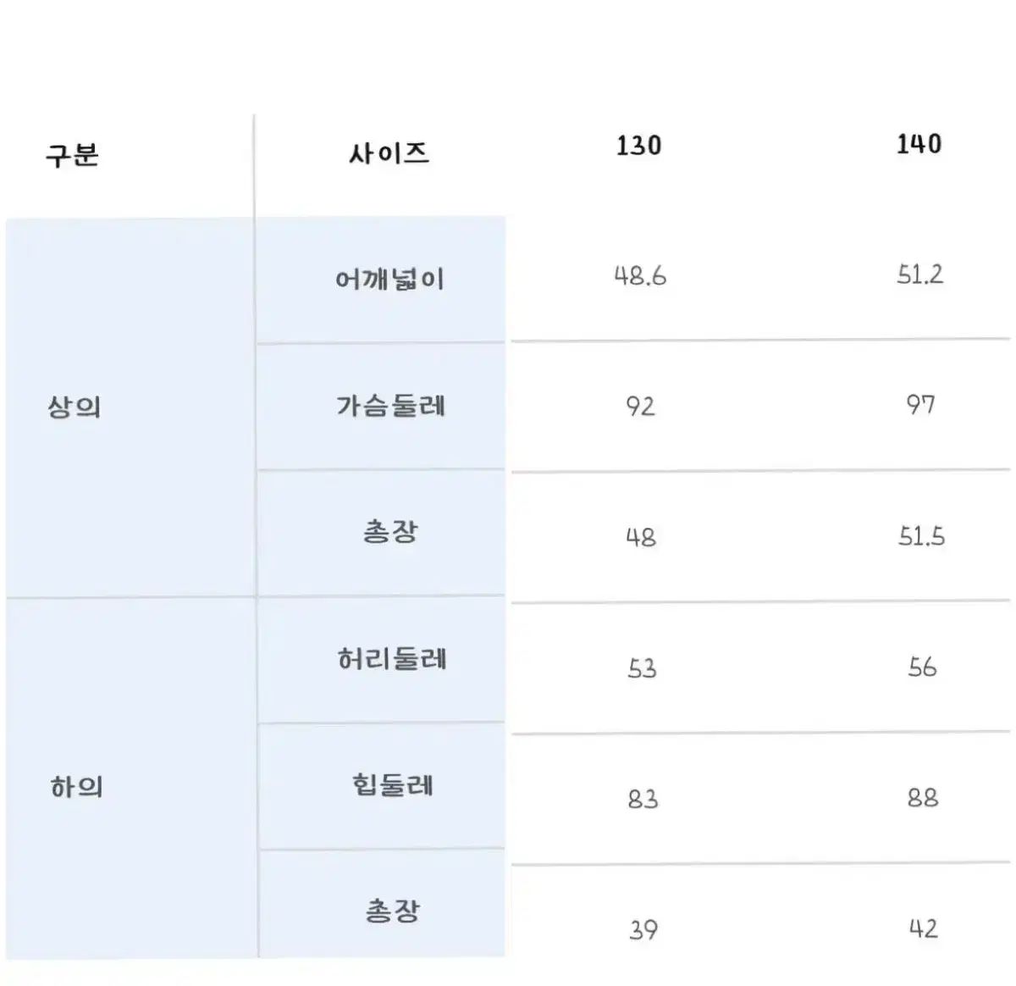Select the 허리둘레 row label
This screenshot has width=1016, height=986.
(x=391, y=658)
